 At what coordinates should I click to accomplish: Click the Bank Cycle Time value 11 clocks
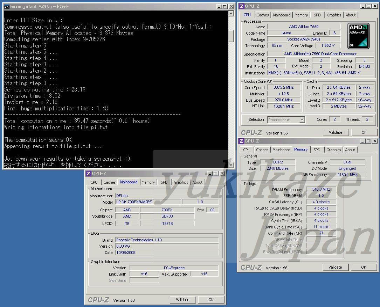321,227
